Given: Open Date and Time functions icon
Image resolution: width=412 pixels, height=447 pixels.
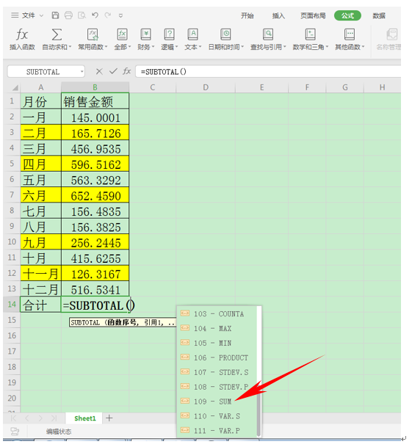Looking at the screenshot, I should click(x=225, y=34).
